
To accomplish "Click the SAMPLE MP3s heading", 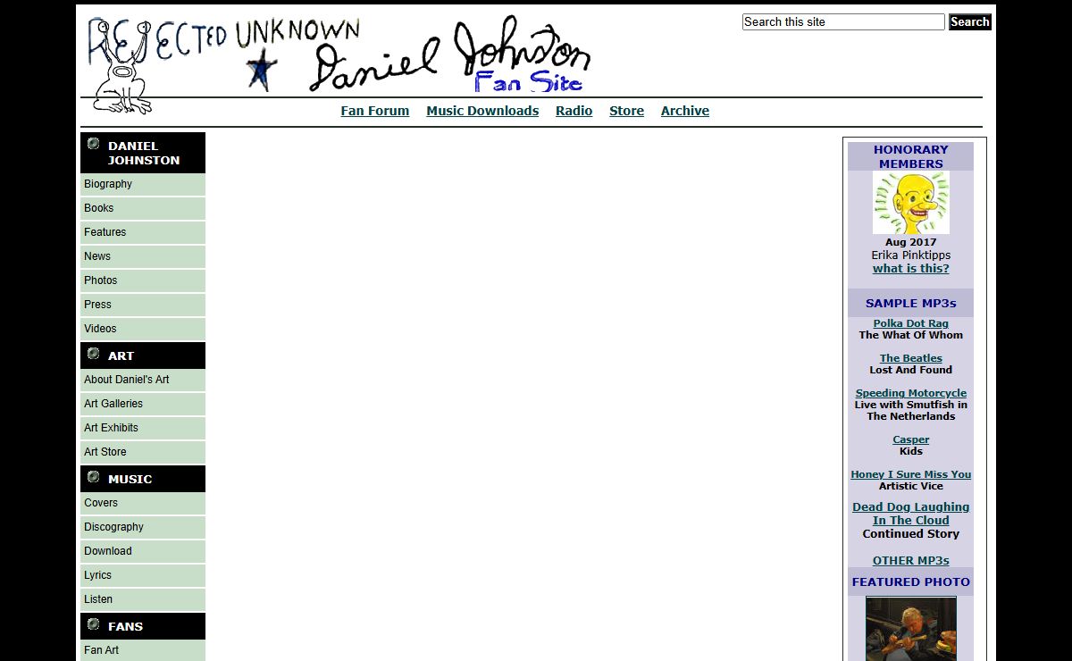I will (x=911, y=304).
